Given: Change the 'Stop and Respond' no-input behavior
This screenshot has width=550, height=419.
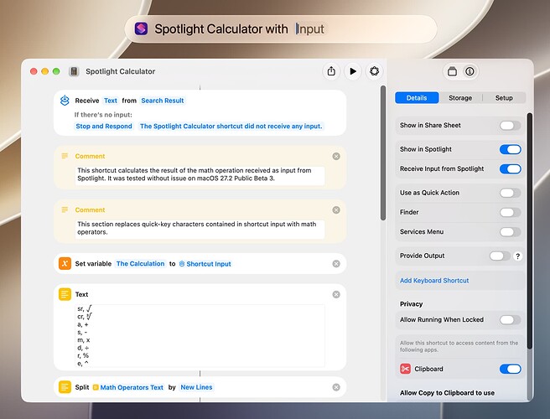Looking at the screenshot, I should click(x=104, y=127).
